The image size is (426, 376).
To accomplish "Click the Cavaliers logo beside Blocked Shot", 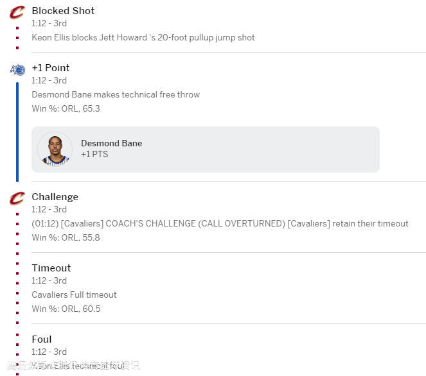I will point(17,12).
